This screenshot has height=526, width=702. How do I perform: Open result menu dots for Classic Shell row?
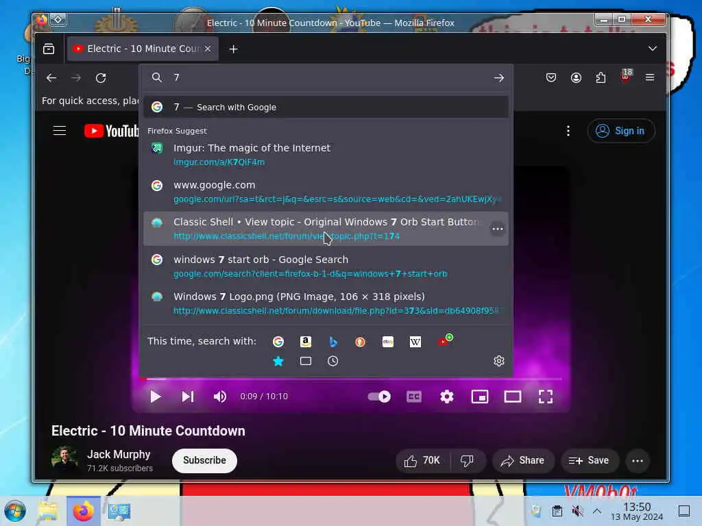[x=498, y=229]
